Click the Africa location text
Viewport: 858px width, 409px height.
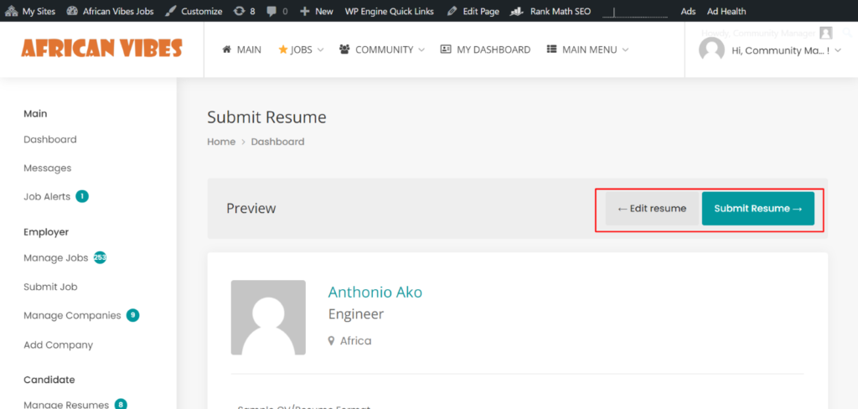point(355,341)
